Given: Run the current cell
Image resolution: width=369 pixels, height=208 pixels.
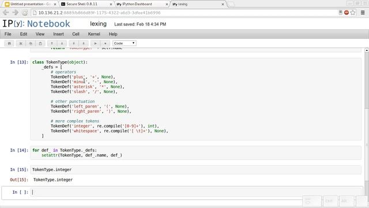Looking at the screenshot, I should (x=95, y=43).
